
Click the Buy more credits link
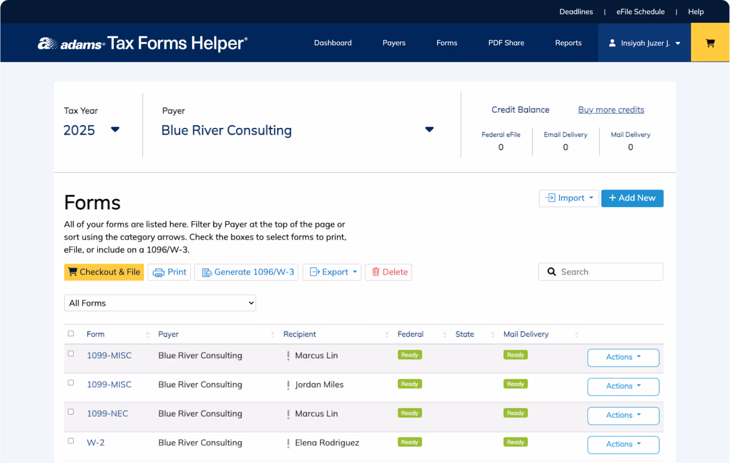(611, 110)
